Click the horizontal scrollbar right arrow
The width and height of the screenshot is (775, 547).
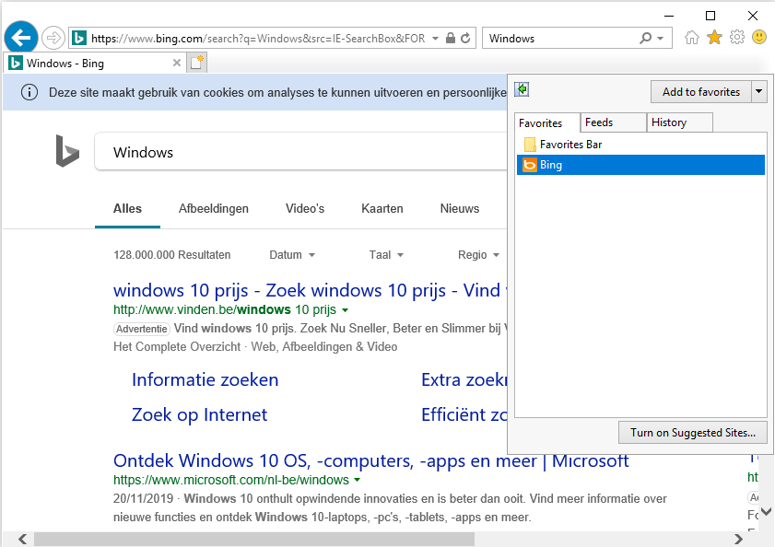point(738,539)
